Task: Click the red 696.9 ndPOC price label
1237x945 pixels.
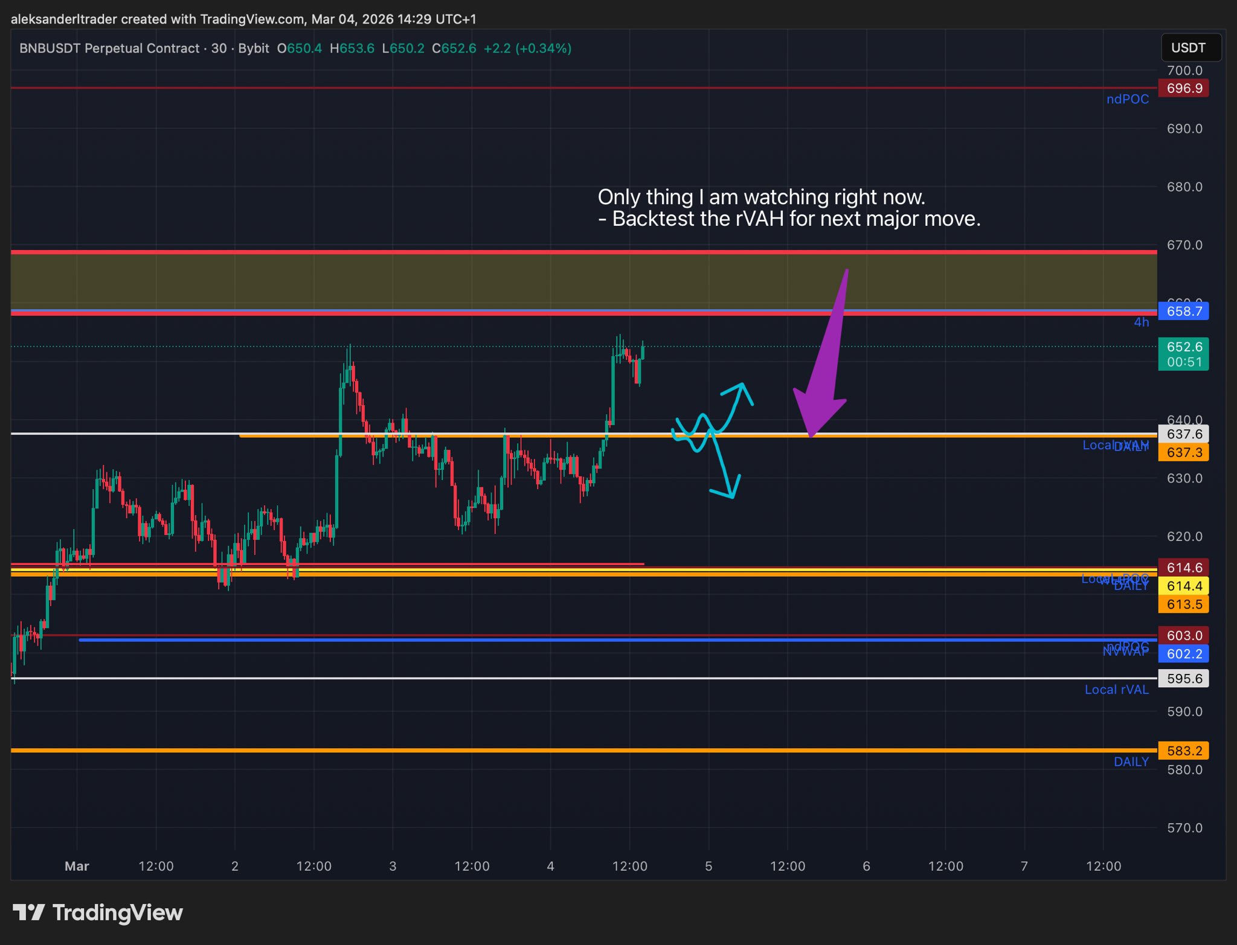Action: click(x=1183, y=88)
